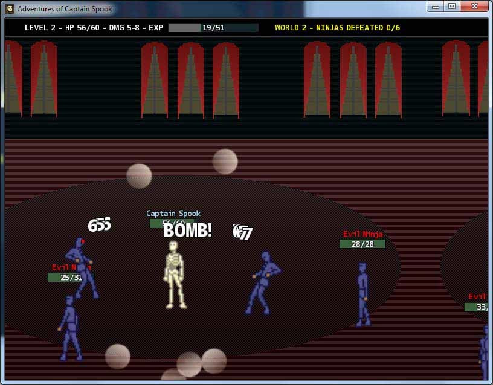The image size is (493, 385).
Task: Click the crouching ninja right of the skeleton
Action: coord(263,282)
